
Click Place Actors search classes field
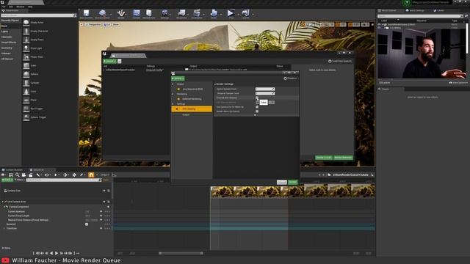39,15
